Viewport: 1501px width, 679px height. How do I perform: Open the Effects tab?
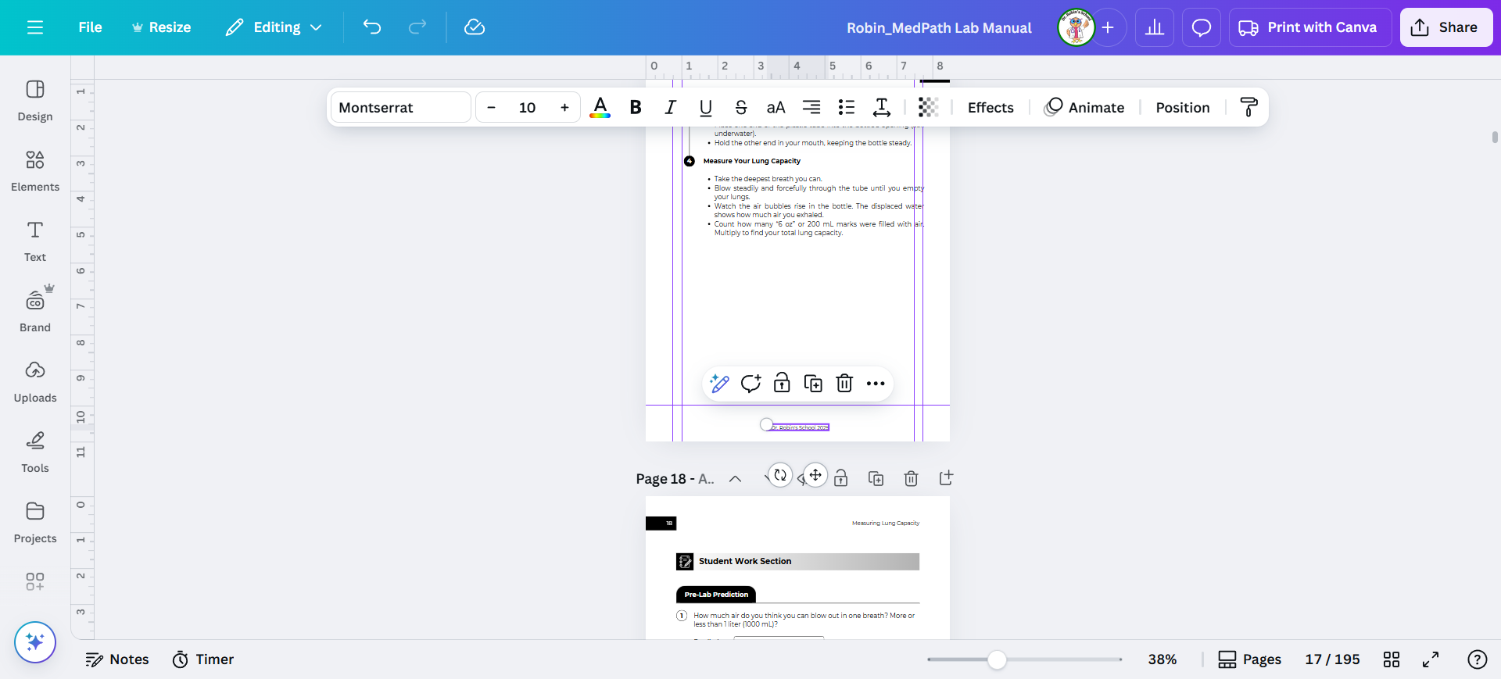990,108
